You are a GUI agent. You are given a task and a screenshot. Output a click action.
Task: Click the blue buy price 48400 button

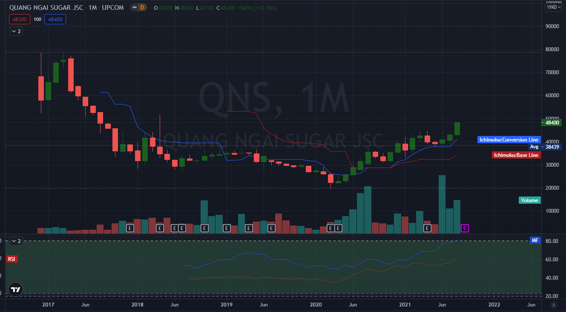coord(55,19)
